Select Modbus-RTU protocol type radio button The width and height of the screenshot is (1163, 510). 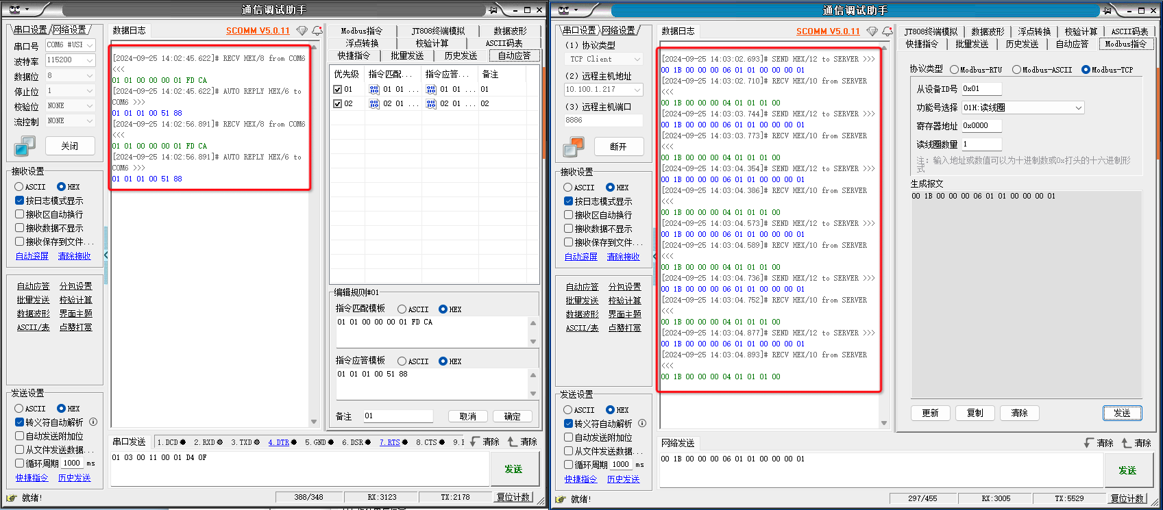(954, 70)
